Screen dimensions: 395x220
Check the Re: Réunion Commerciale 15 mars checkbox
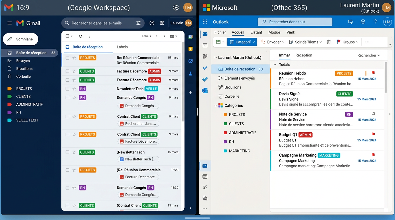67,58
